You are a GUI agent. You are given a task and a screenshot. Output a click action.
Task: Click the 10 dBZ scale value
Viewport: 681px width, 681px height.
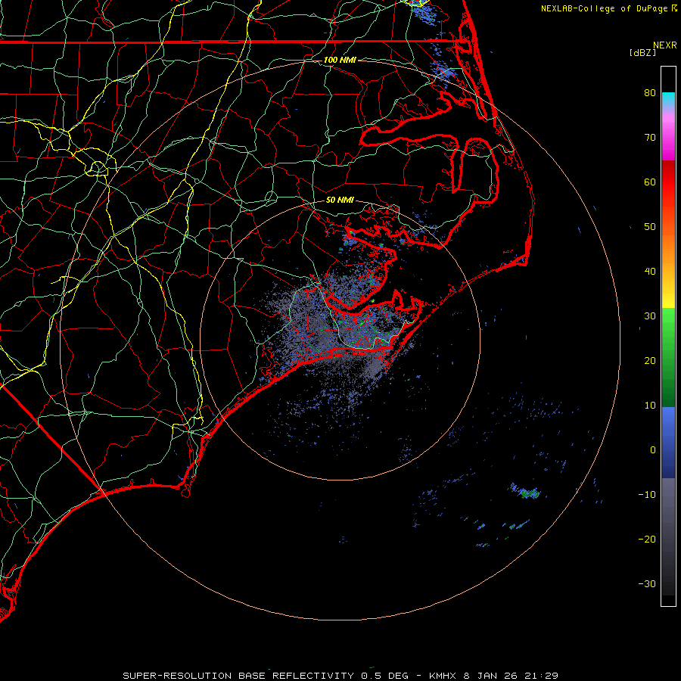coord(650,406)
